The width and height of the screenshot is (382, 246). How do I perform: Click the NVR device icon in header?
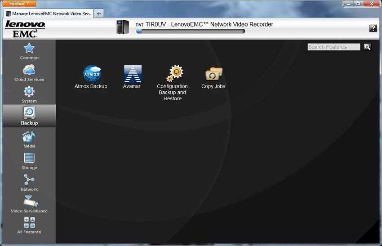point(123,27)
